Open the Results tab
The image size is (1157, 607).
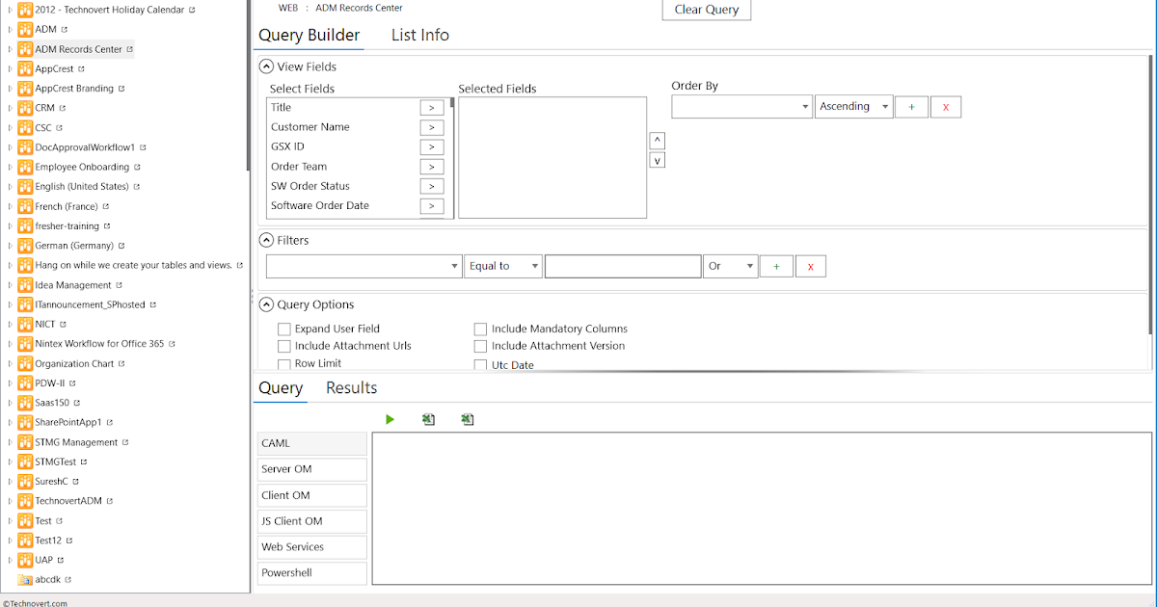click(x=351, y=387)
